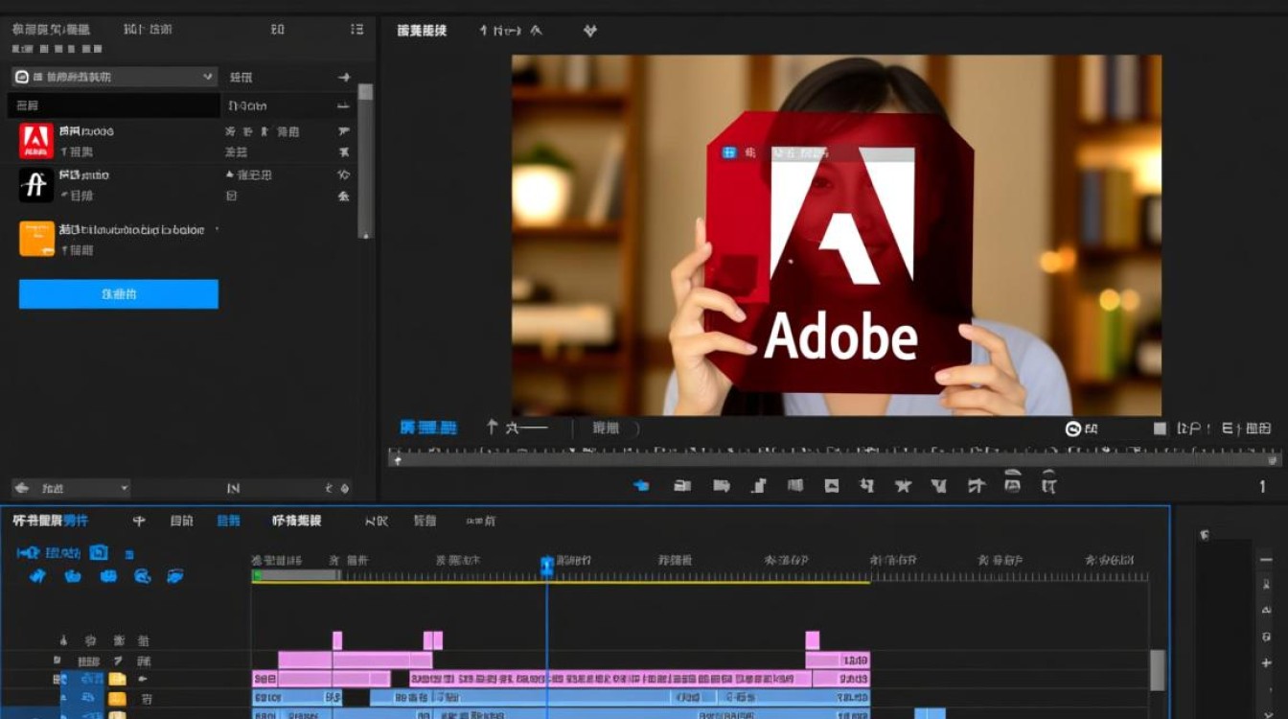
Task: Open the dropdown at the top of the left panel
Action: (x=115, y=77)
